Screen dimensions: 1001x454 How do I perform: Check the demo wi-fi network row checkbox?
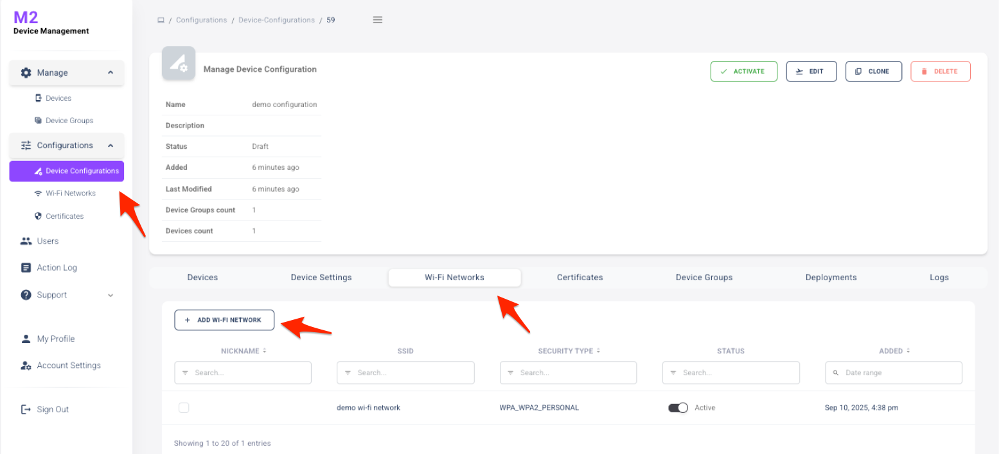point(184,408)
